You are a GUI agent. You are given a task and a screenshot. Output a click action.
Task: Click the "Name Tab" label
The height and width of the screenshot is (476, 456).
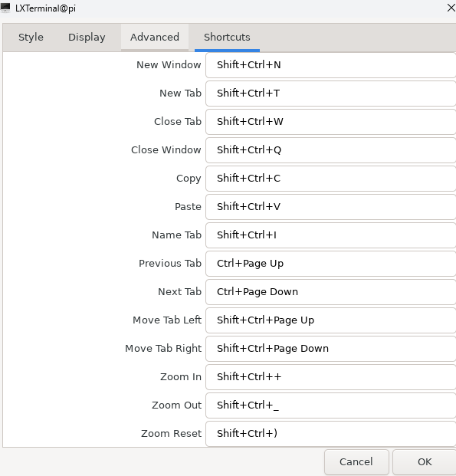[177, 235]
